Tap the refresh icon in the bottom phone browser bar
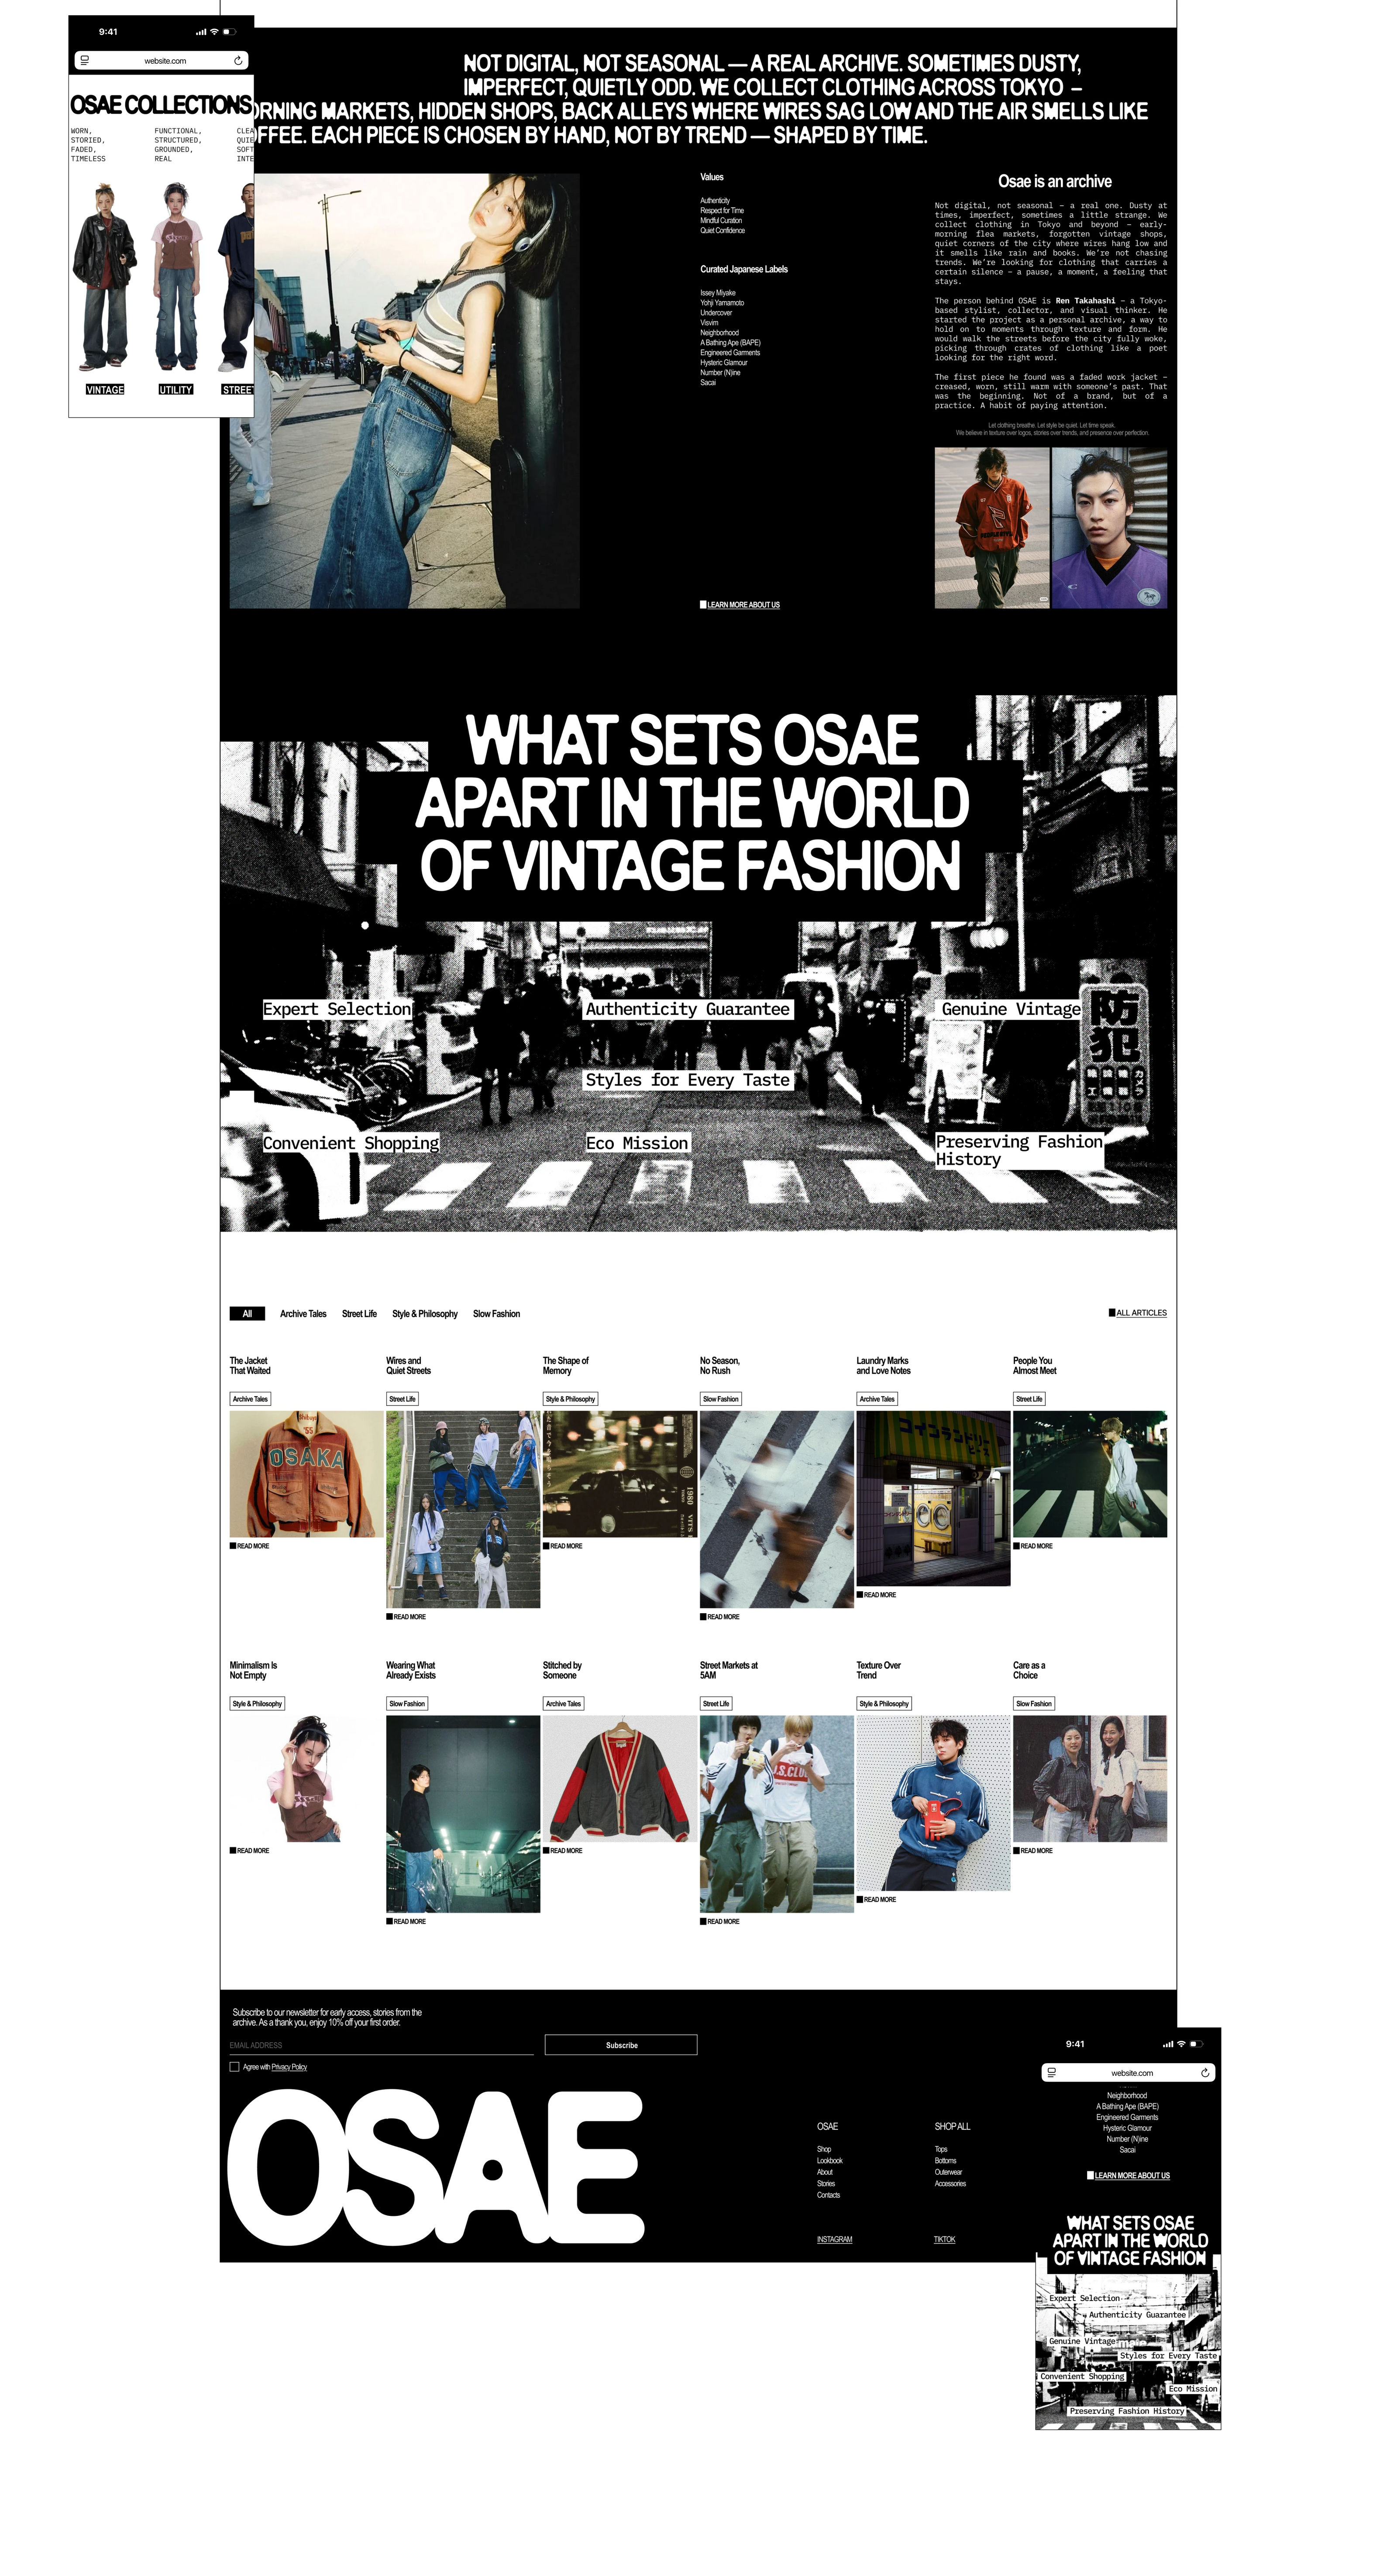This screenshot has height=2576, width=1397. [x=1205, y=2073]
